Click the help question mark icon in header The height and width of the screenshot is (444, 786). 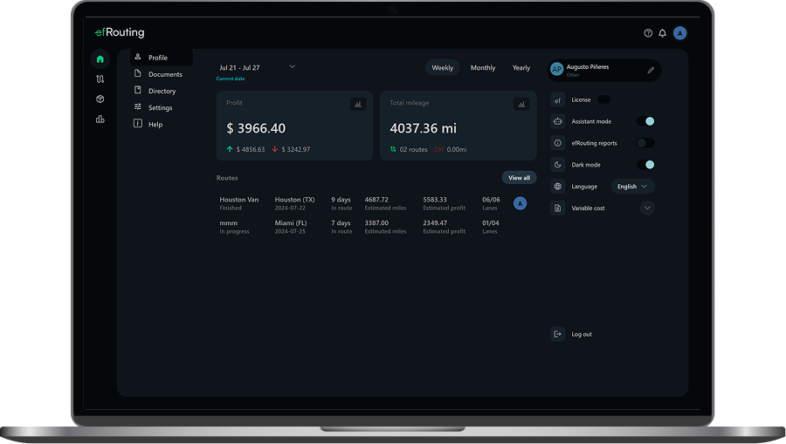pyautogui.click(x=648, y=33)
